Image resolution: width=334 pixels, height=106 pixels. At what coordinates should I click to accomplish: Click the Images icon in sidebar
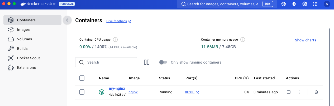coord(11,30)
